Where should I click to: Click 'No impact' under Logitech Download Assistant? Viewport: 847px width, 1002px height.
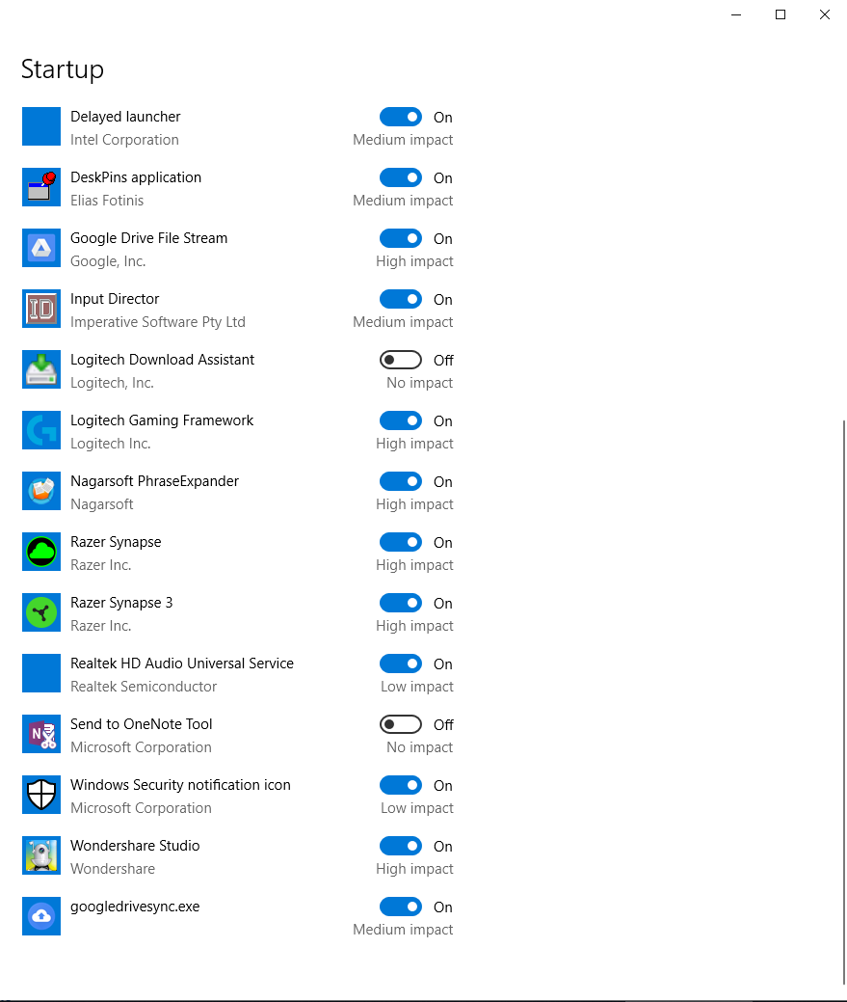pos(419,383)
